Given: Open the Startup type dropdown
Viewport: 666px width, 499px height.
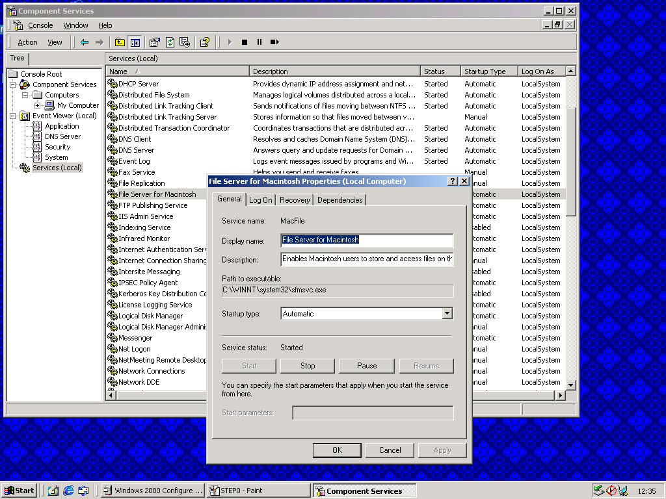Looking at the screenshot, I should pos(447,314).
